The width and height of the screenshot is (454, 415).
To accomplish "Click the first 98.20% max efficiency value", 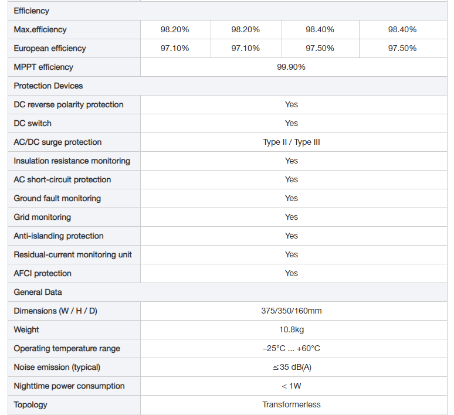I will click(x=175, y=29).
